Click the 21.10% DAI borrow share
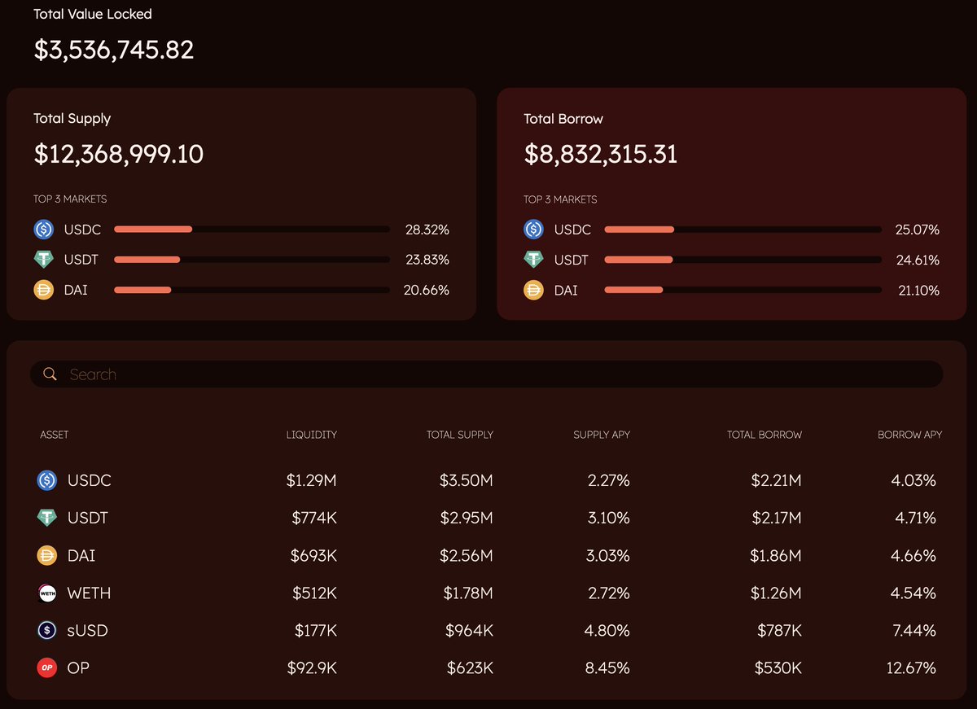Viewport: 977px width, 709px height. pos(918,290)
